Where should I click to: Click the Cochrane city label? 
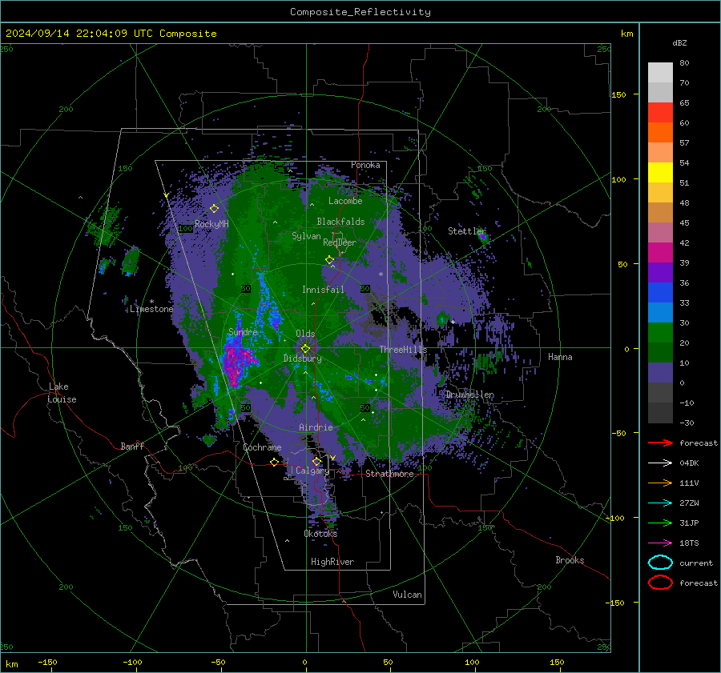(262, 447)
